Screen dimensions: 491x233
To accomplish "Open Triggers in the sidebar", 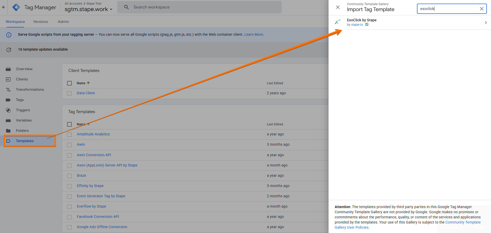I will 23,110.
